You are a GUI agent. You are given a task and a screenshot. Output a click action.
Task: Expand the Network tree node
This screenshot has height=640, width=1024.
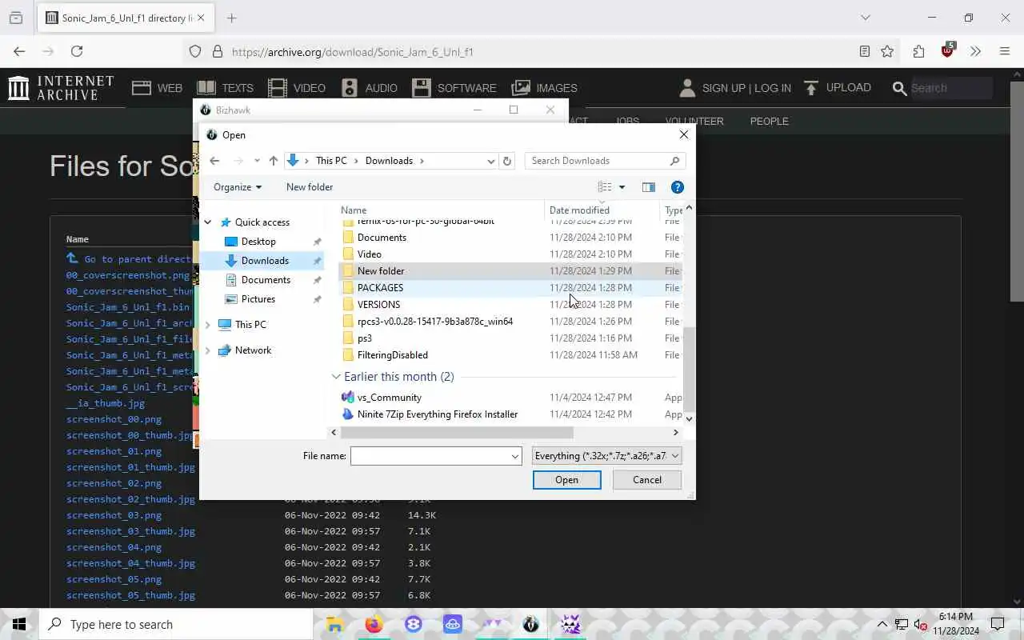[208, 350]
